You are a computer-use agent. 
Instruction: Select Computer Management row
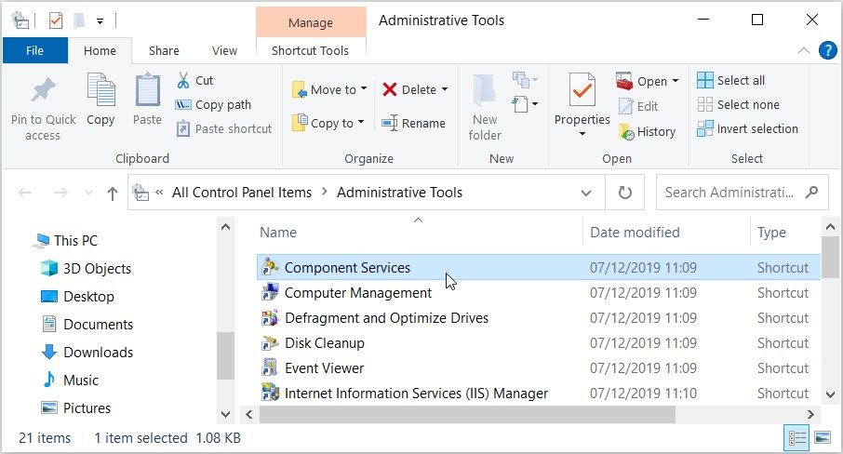click(x=540, y=293)
